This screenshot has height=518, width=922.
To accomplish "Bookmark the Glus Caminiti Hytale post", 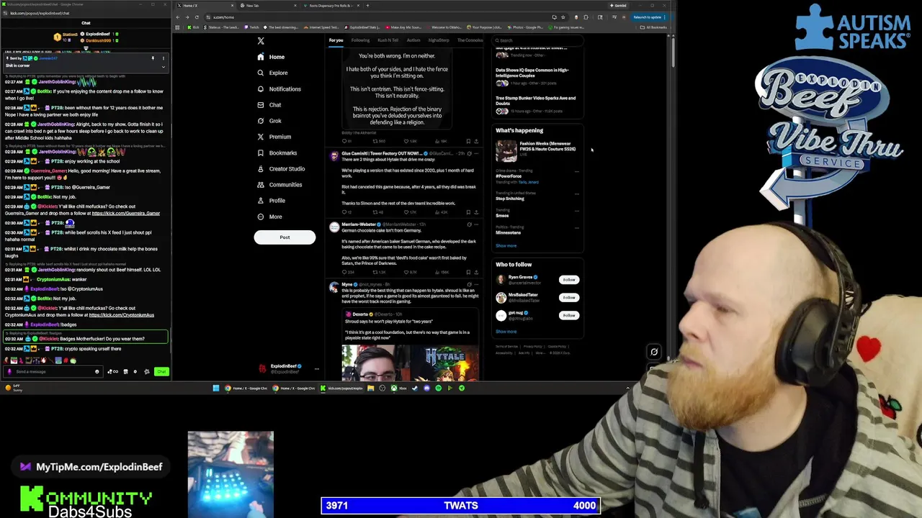I will point(468,212).
